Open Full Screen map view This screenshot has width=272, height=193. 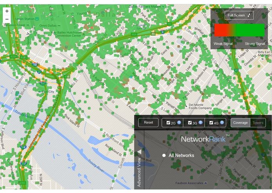click(x=239, y=15)
